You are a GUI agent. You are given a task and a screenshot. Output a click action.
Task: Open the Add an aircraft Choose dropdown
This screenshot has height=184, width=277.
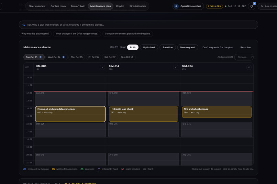(x=244, y=57)
